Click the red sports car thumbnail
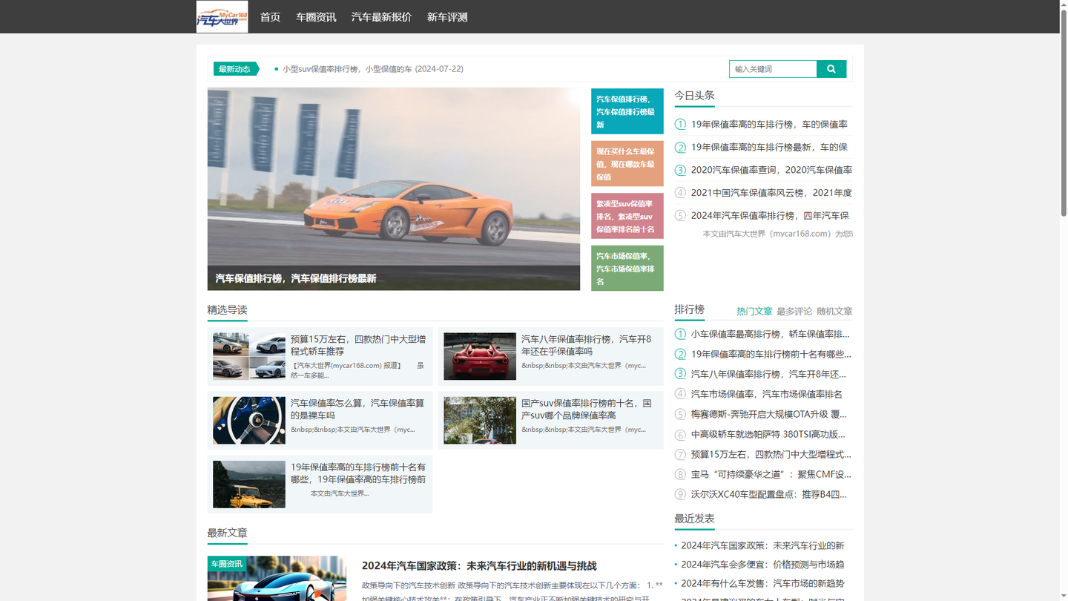This screenshot has height=601, width=1068. (x=480, y=356)
